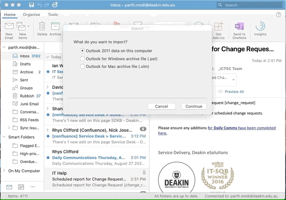Open the Drafts folder
This screenshot has width=286, height=200.
(23, 64)
